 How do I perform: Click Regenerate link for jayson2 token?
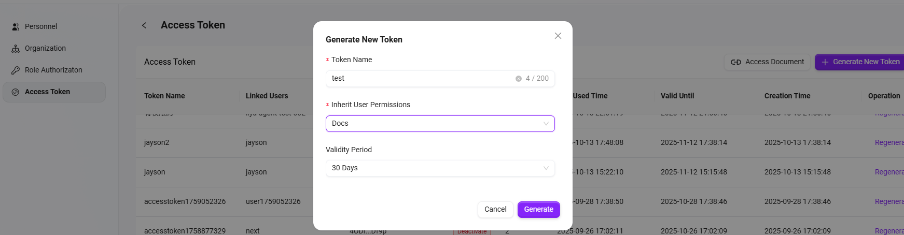click(889, 142)
